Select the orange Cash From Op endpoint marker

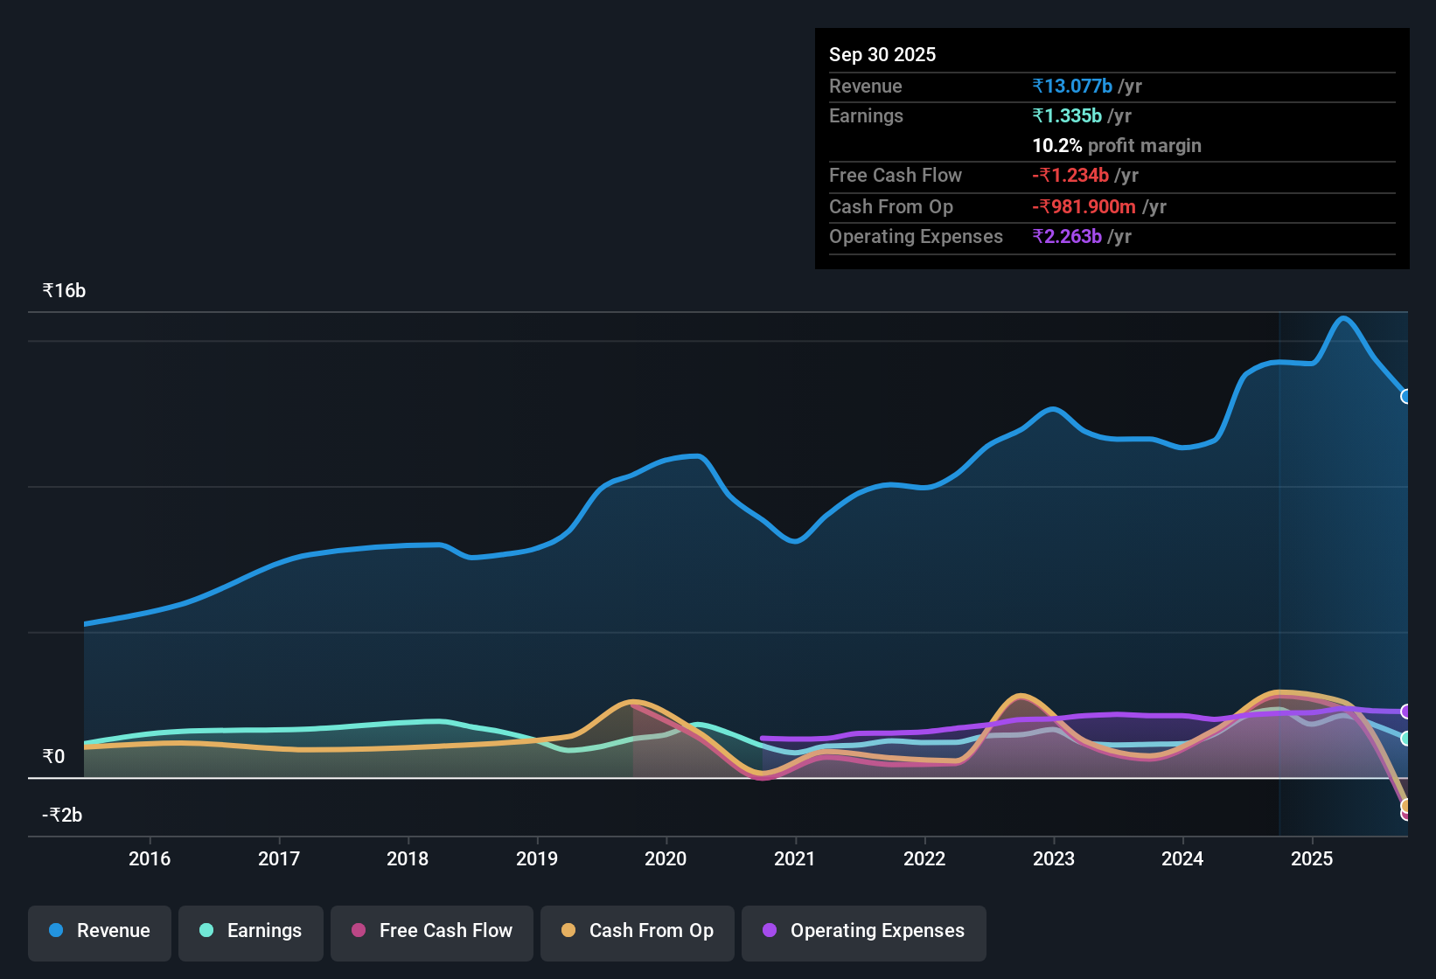(1405, 805)
